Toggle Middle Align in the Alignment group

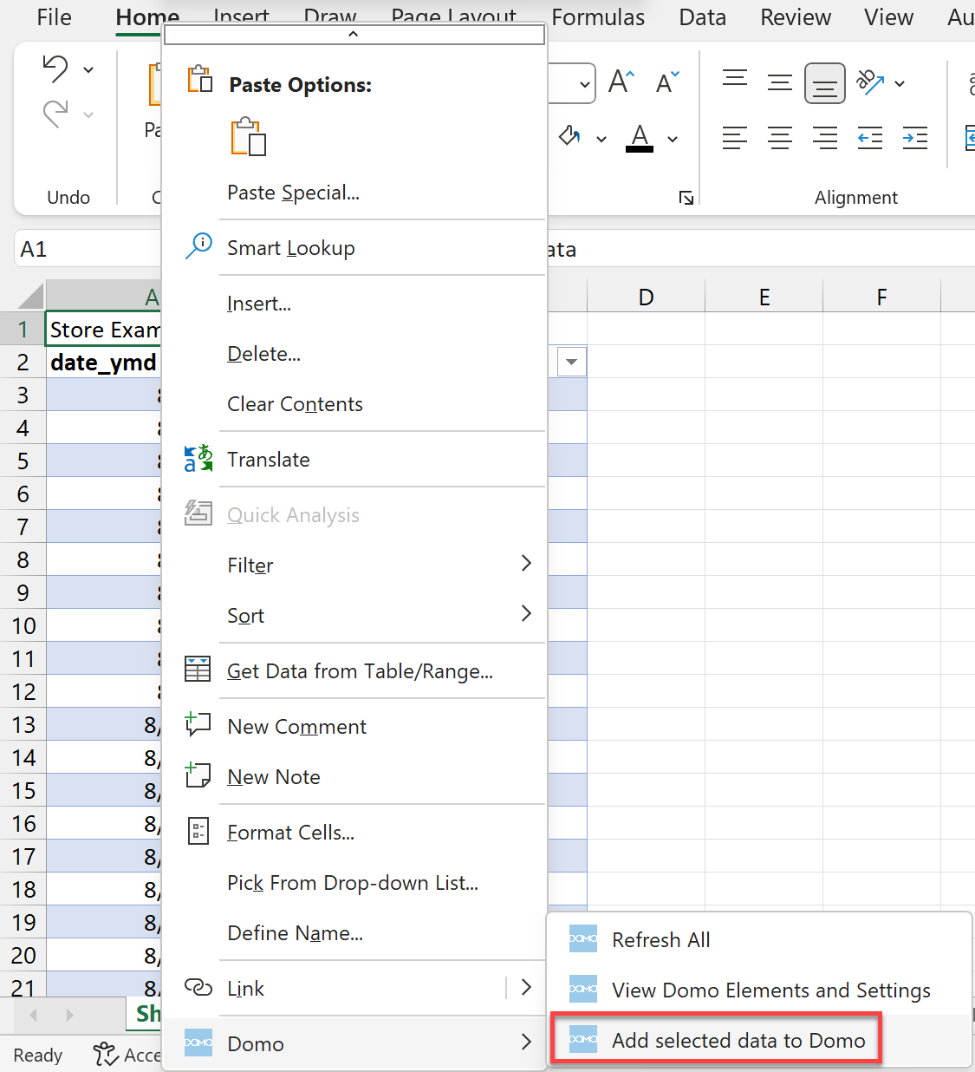[779, 83]
